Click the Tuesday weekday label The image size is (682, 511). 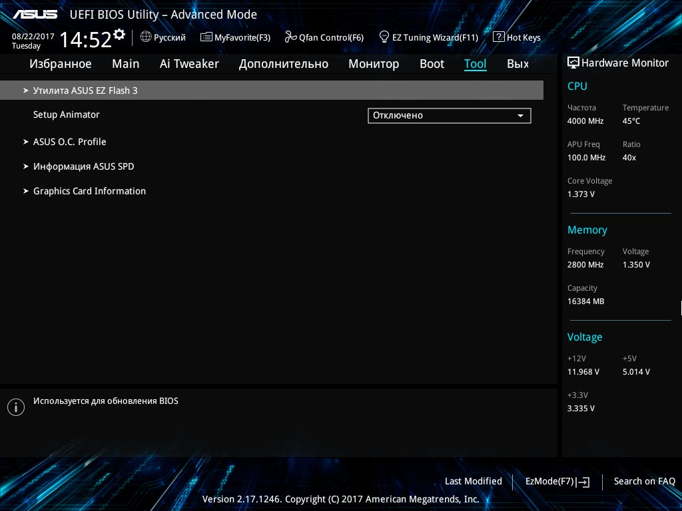pyautogui.click(x=26, y=46)
